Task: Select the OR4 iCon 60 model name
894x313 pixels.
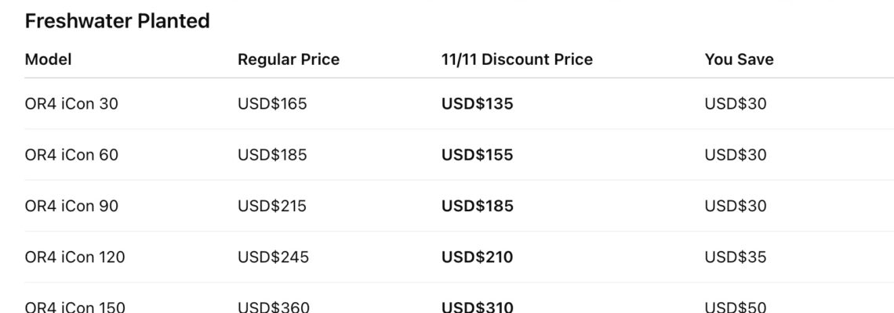Action: (71, 155)
